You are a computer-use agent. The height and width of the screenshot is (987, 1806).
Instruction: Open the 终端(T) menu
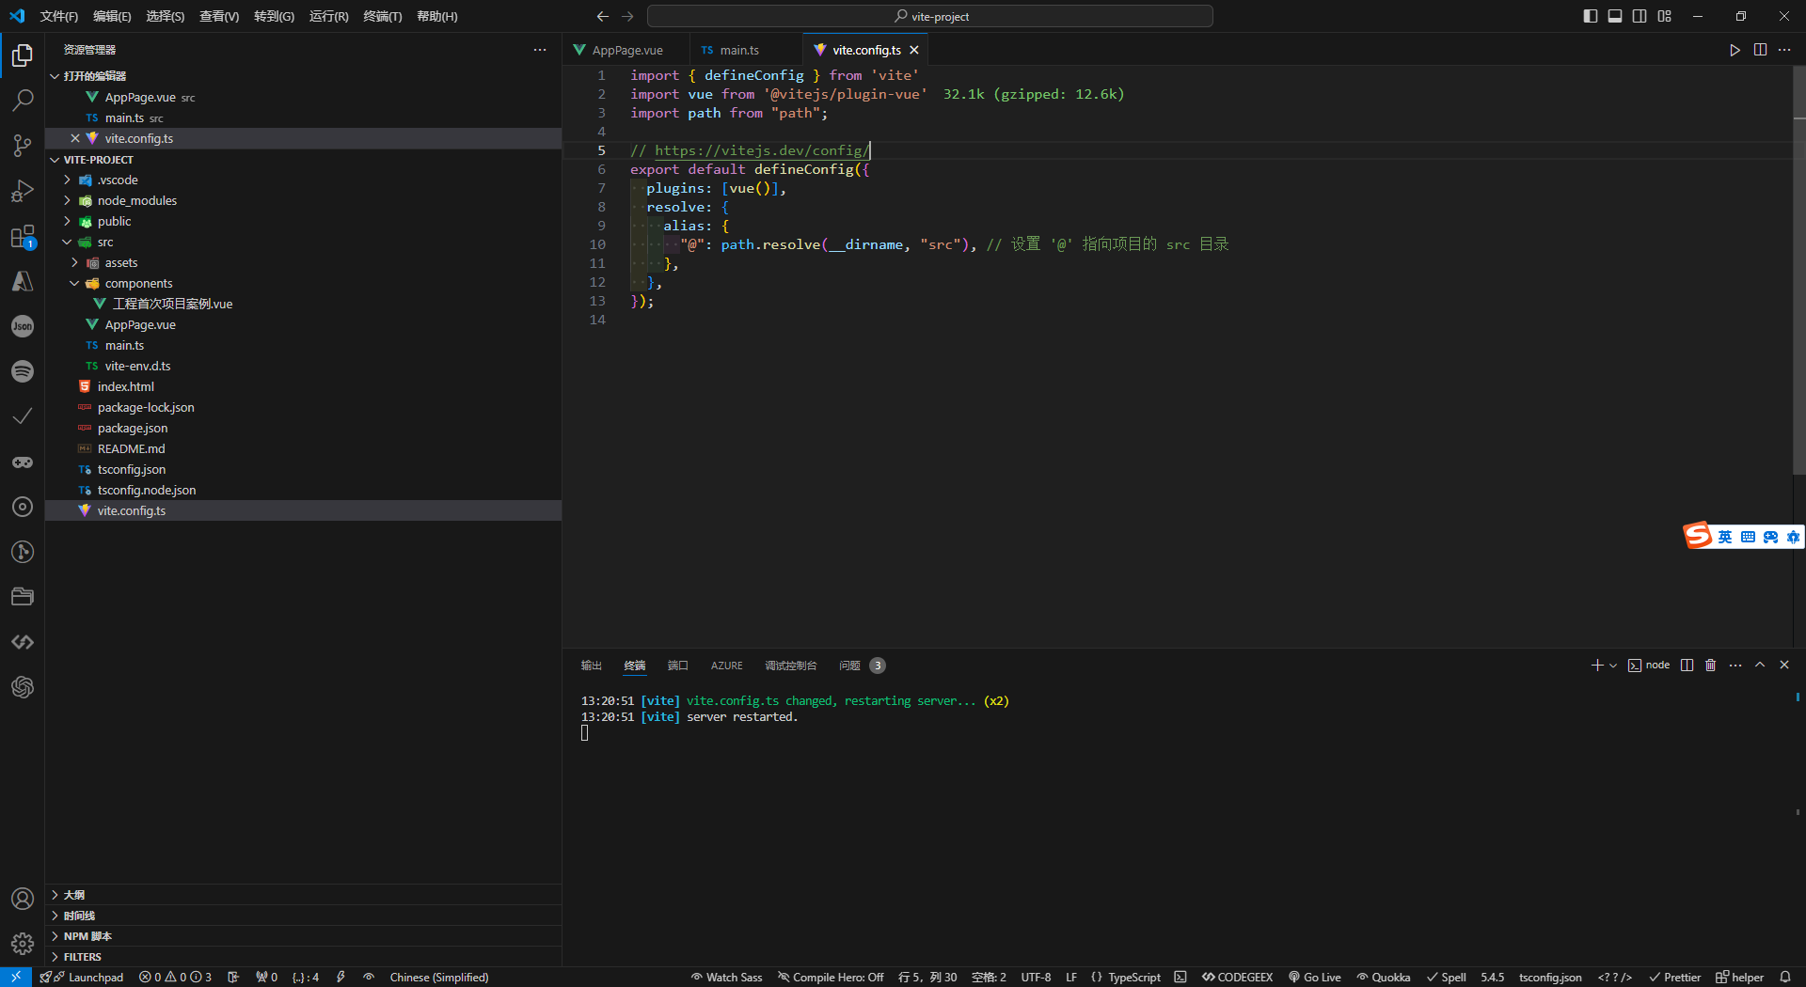coord(383,16)
